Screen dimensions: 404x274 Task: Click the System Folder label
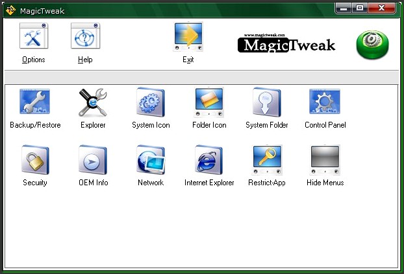tap(267, 125)
